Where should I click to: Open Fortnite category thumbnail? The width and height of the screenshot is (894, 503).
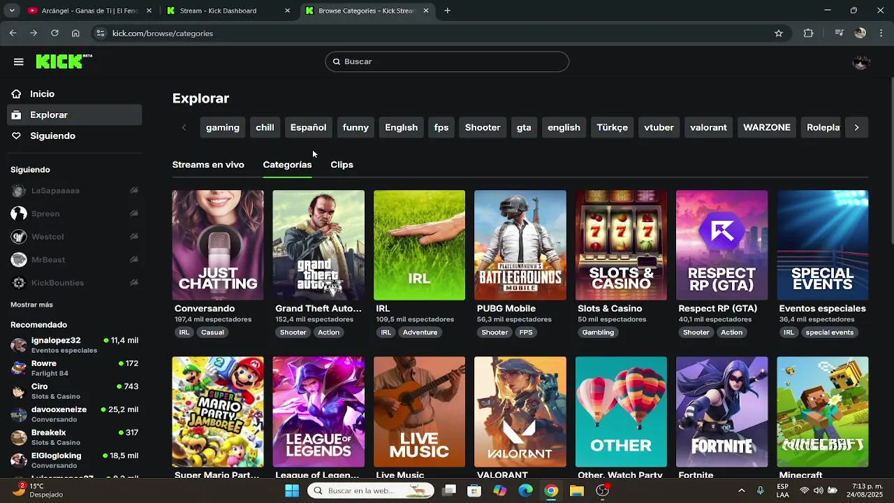tap(721, 411)
